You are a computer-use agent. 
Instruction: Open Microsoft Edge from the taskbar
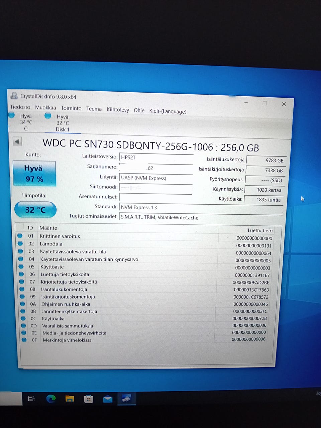pos(51,399)
